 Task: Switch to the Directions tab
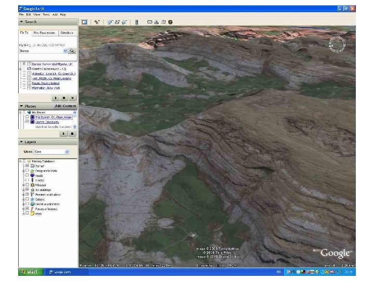pyautogui.click(x=67, y=33)
